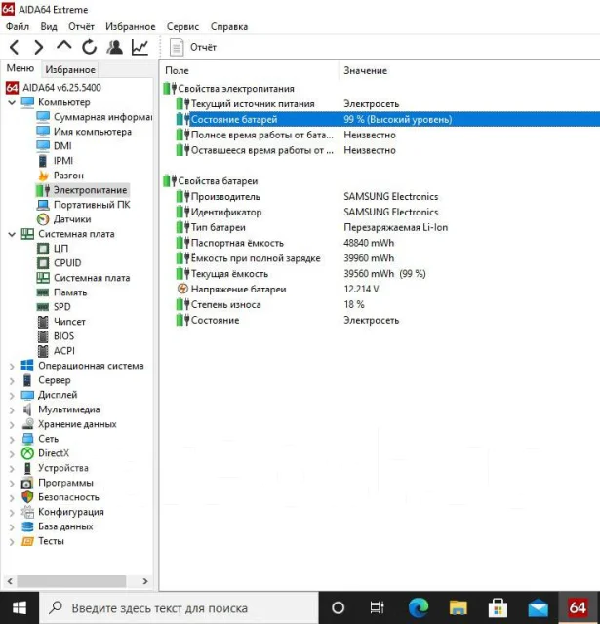This screenshot has height=624, width=600.
Task: Expand the DirectX tree branch
Action: click(12, 454)
